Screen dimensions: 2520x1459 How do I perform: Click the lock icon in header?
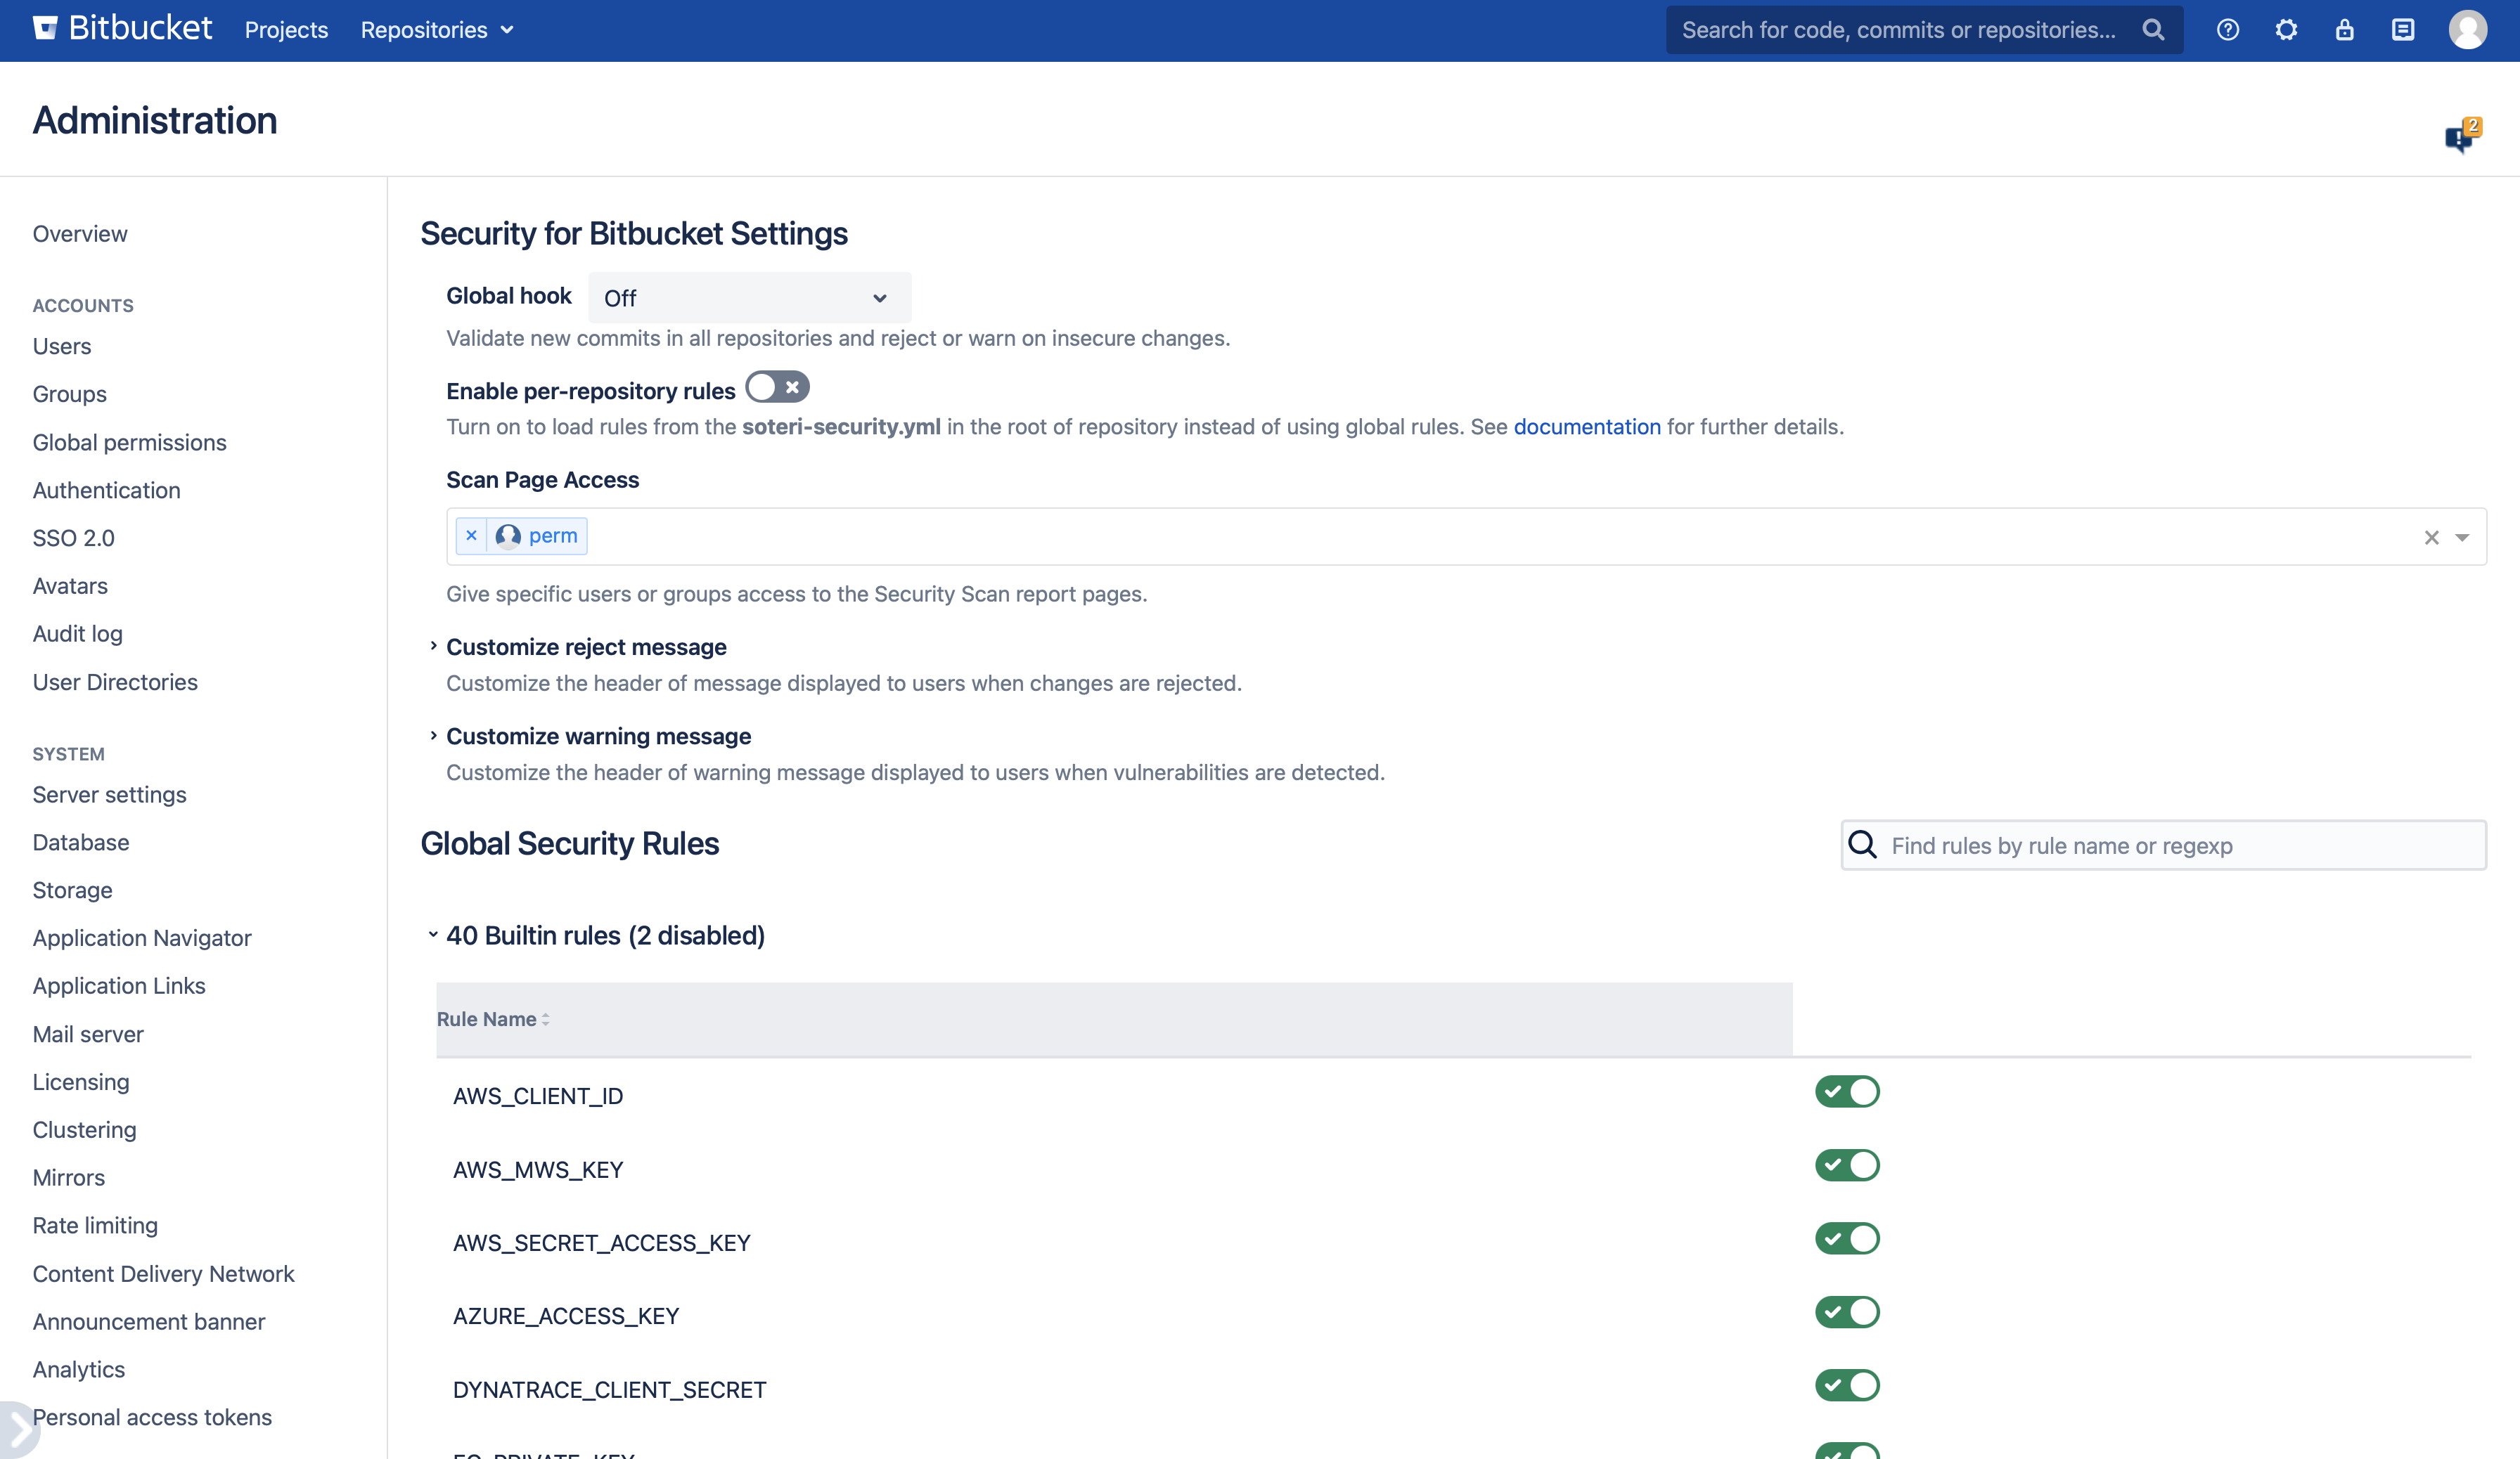[x=2344, y=30]
